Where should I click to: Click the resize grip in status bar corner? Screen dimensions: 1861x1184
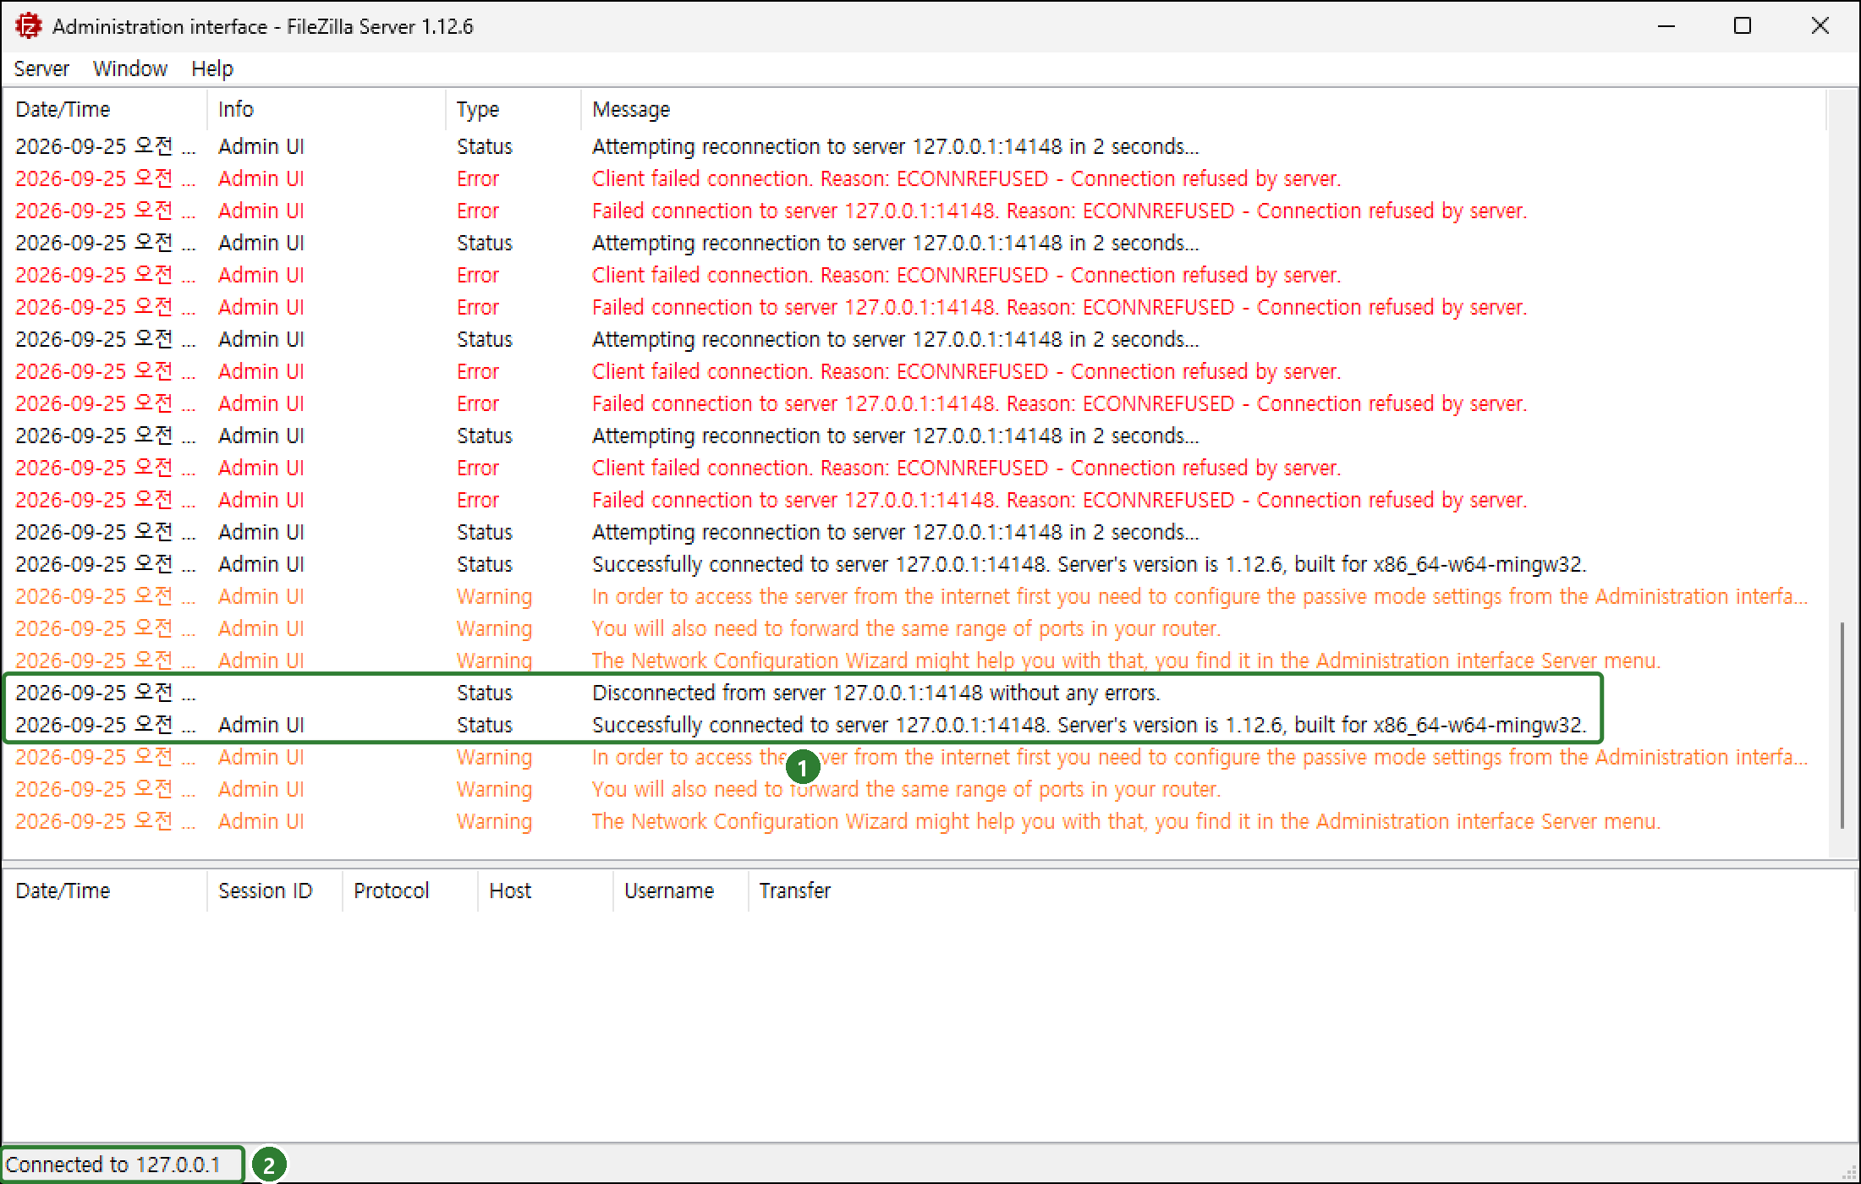[1849, 1173]
